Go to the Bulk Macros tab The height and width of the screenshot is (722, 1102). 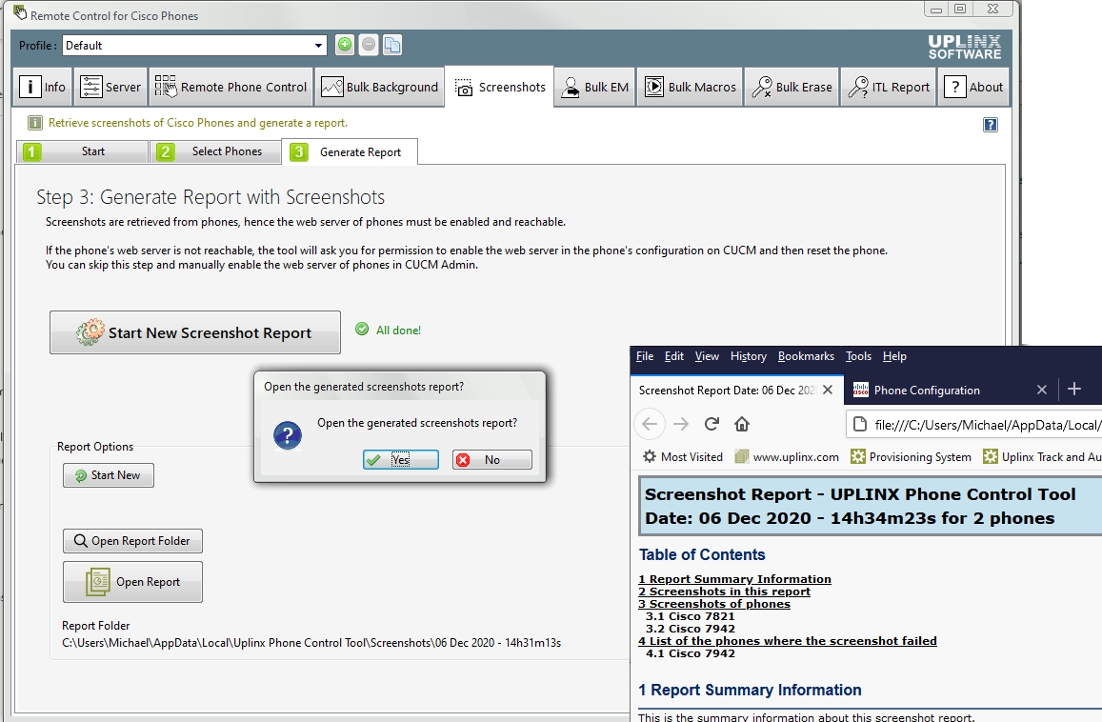691,88
